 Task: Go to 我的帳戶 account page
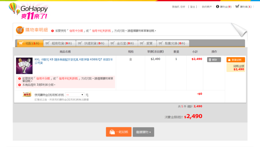(207, 7)
